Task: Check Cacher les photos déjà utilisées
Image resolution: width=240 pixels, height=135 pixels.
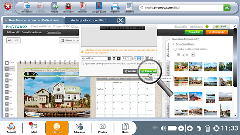Action: 175,49
